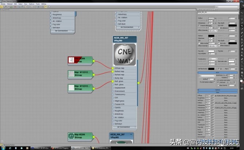Click AE28_005_307 material output socket
The image size is (244, 150).
(138, 83)
